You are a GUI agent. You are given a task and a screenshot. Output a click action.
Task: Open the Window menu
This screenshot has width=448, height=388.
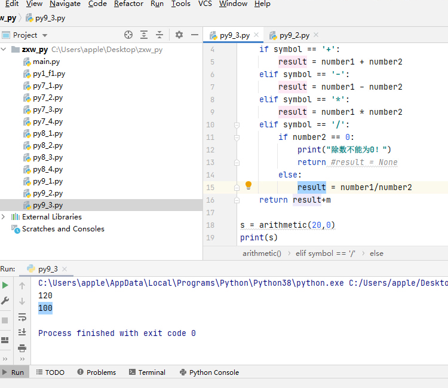tap(233, 4)
